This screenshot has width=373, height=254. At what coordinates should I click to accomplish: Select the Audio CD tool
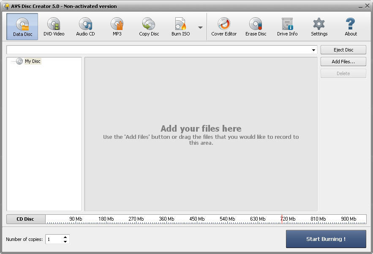coord(85,26)
